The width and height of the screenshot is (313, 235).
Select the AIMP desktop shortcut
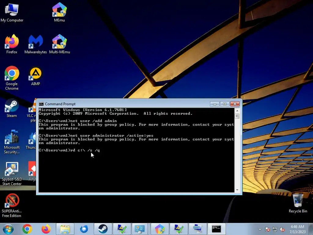[x=35, y=76]
